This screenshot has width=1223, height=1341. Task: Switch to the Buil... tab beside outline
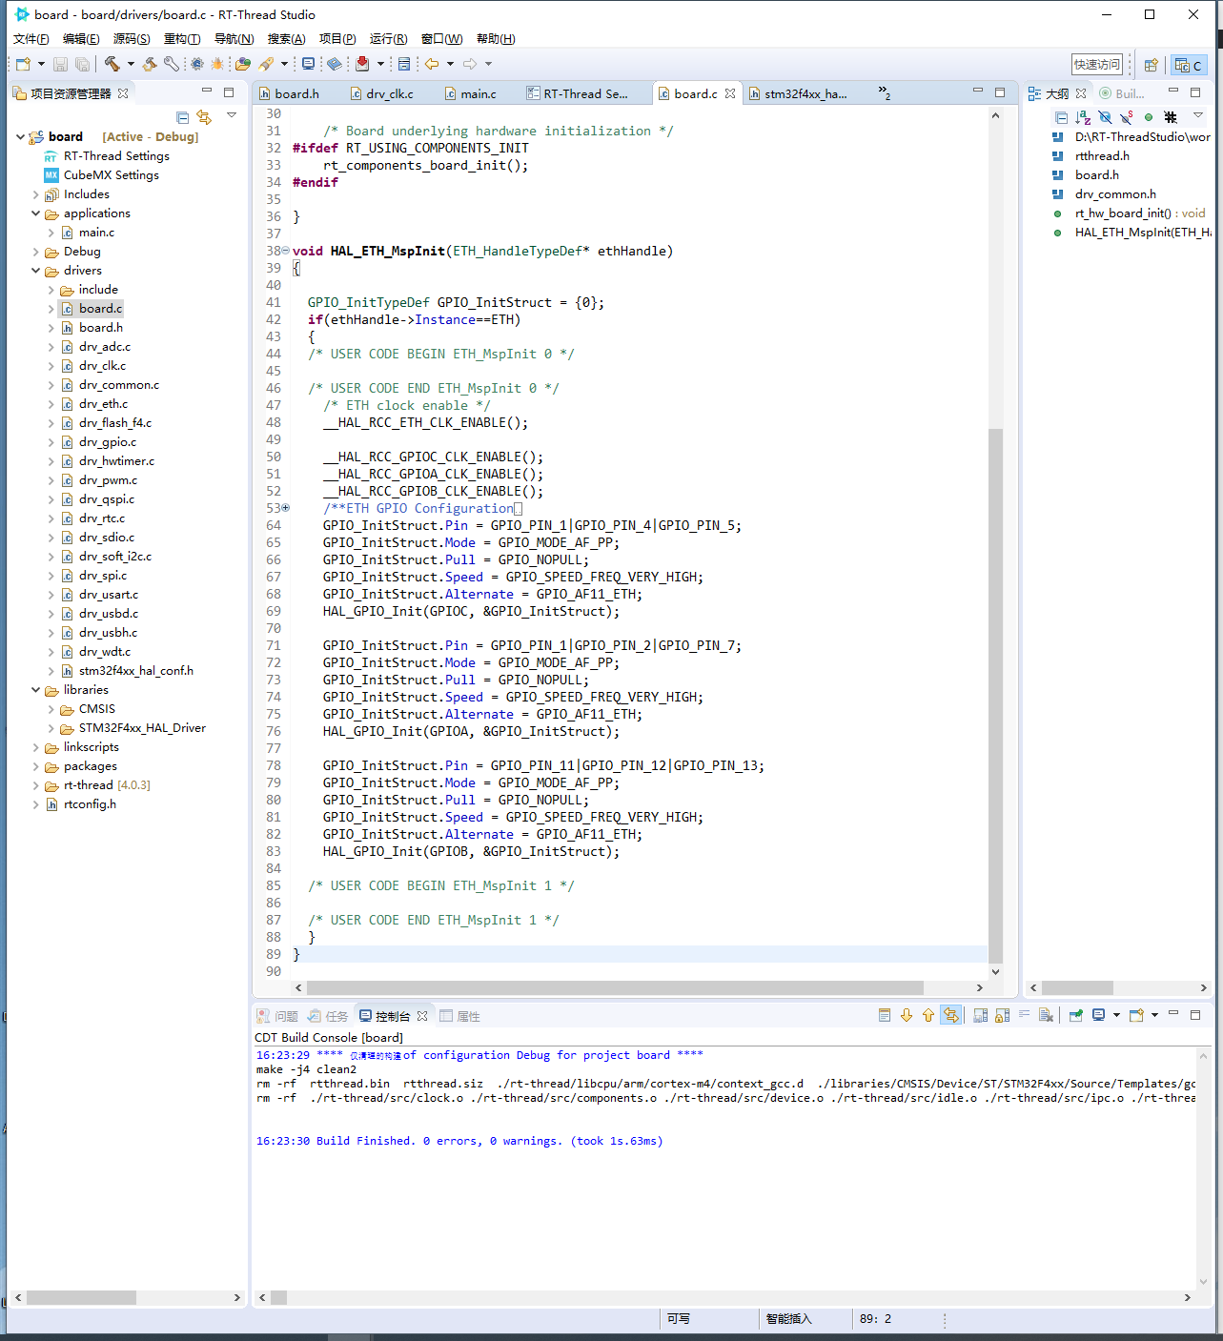click(1121, 93)
